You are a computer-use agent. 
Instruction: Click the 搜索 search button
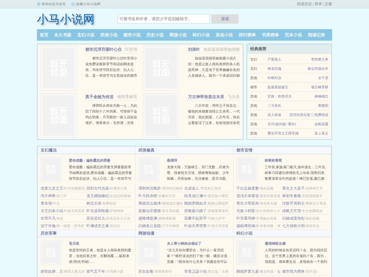tap(225, 19)
